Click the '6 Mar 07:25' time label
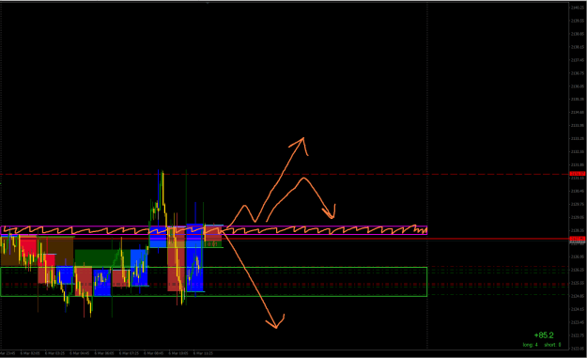Viewport: 587px width, 358px height. [129, 353]
